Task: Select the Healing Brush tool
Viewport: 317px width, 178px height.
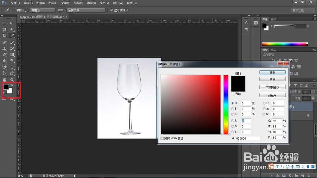Action: click(4, 42)
